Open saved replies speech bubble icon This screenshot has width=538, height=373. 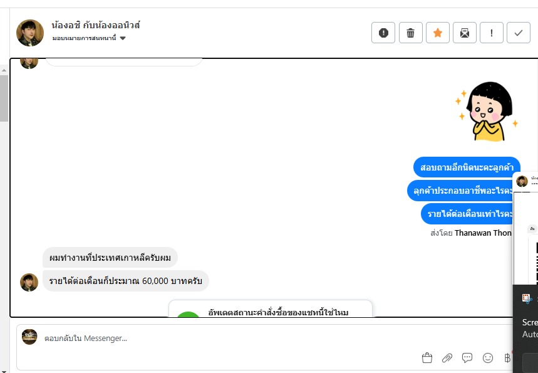(467, 358)
